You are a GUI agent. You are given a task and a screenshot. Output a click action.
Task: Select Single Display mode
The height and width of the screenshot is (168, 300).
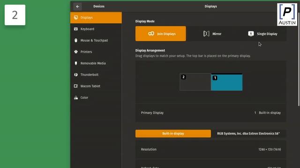click(x=262, y=34)
